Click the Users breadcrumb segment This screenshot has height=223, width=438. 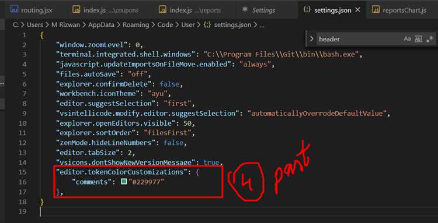pyautogui.click(x=35, y=25)
